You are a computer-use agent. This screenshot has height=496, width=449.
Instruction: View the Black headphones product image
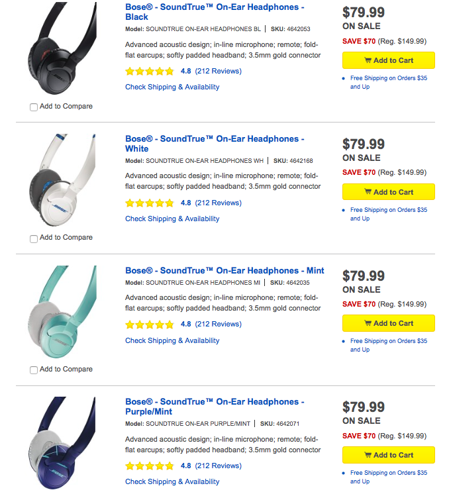tap(62, 51)
